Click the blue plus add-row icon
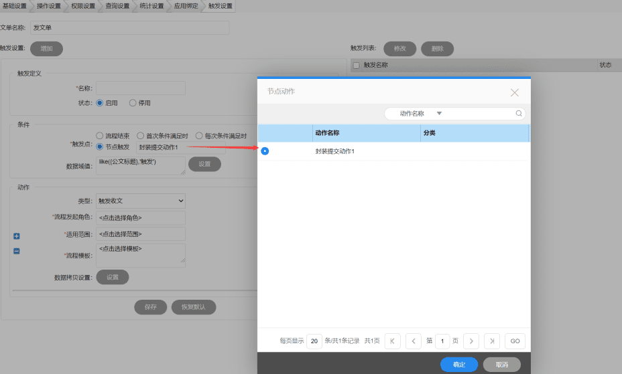 pyautogui.click(x=17, y=236)
